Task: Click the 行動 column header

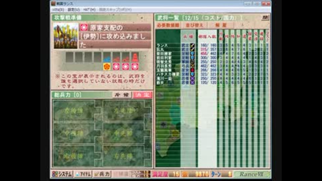Action: 221,36
